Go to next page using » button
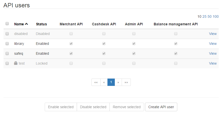Image resolution: width=222 pixels, height=113 pixels. tap(118, 82)
